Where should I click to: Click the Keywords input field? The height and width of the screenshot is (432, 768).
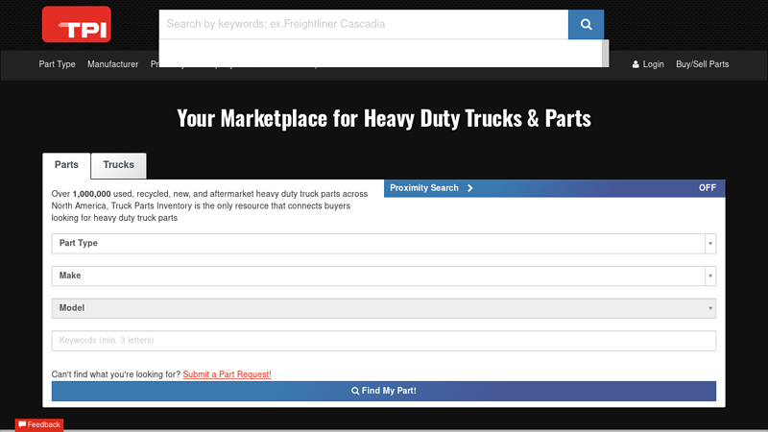[384, 341]
